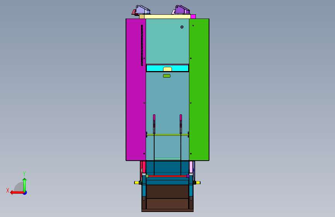The height and width of the screenshot is (217, 335).
Task: Select the lower blue-gray center panel
Action: (167, 103)
